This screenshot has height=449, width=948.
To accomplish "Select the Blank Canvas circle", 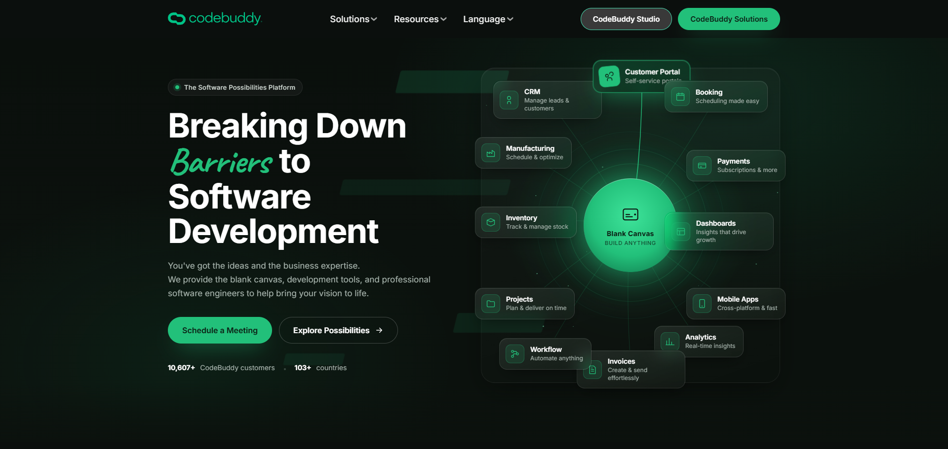I will 631,225.
